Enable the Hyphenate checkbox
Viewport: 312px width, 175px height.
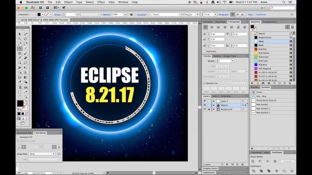(x=204, y=52)
